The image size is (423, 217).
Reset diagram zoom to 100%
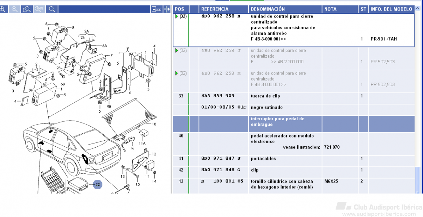(x=39, y=9)
